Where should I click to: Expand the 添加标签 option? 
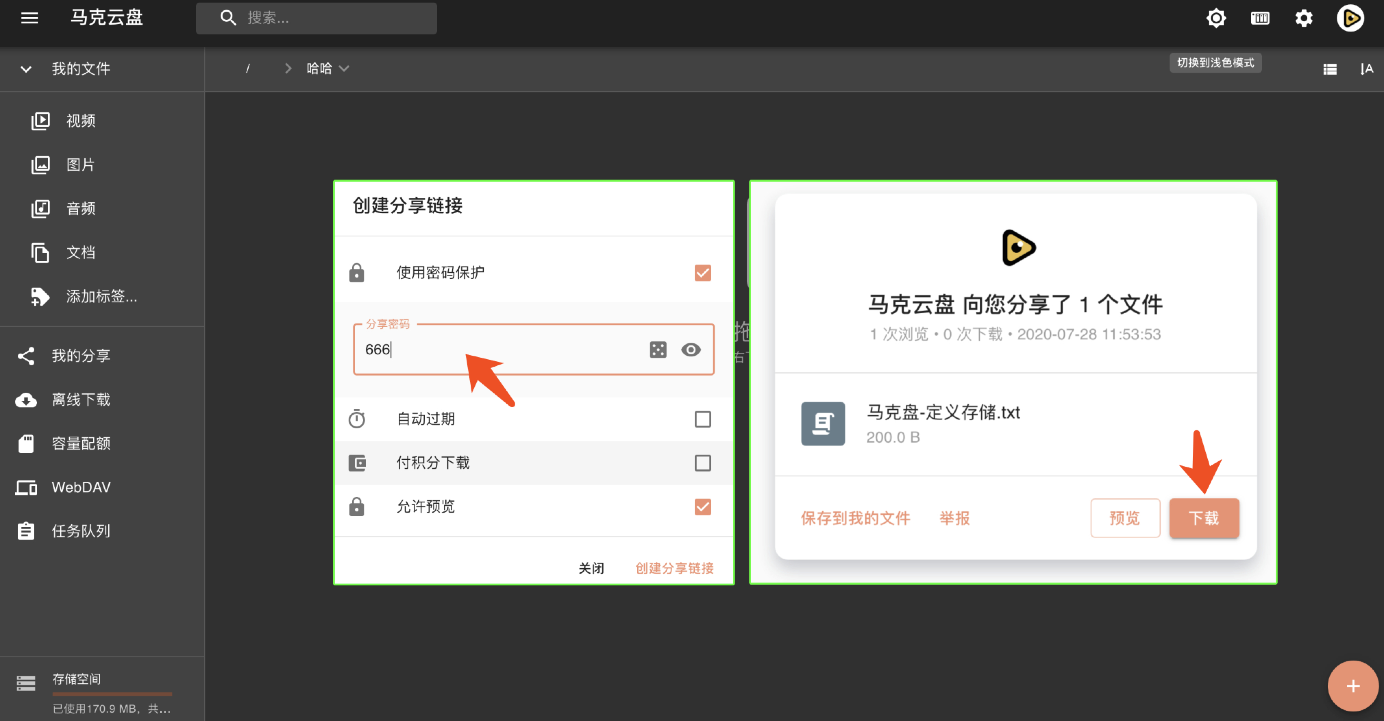coord(101,296)
